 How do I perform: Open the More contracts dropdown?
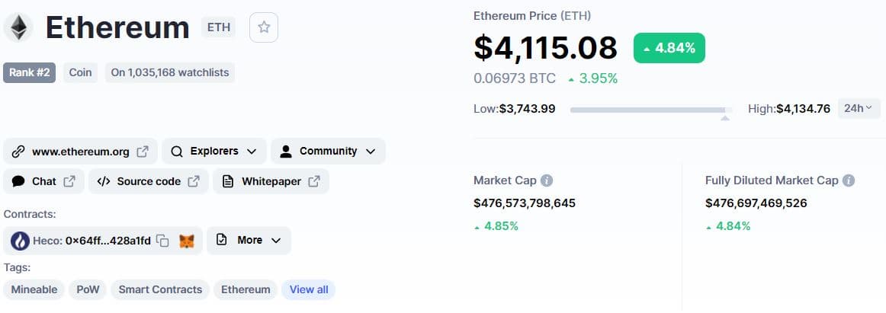pyautogui.click(x=249, y=241)
